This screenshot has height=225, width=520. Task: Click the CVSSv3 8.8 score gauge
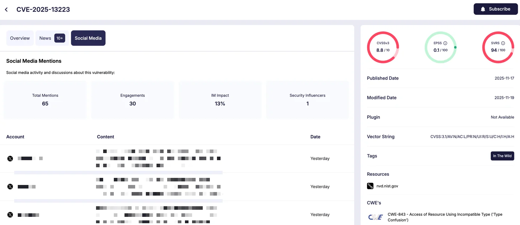[x=383, y=47]
